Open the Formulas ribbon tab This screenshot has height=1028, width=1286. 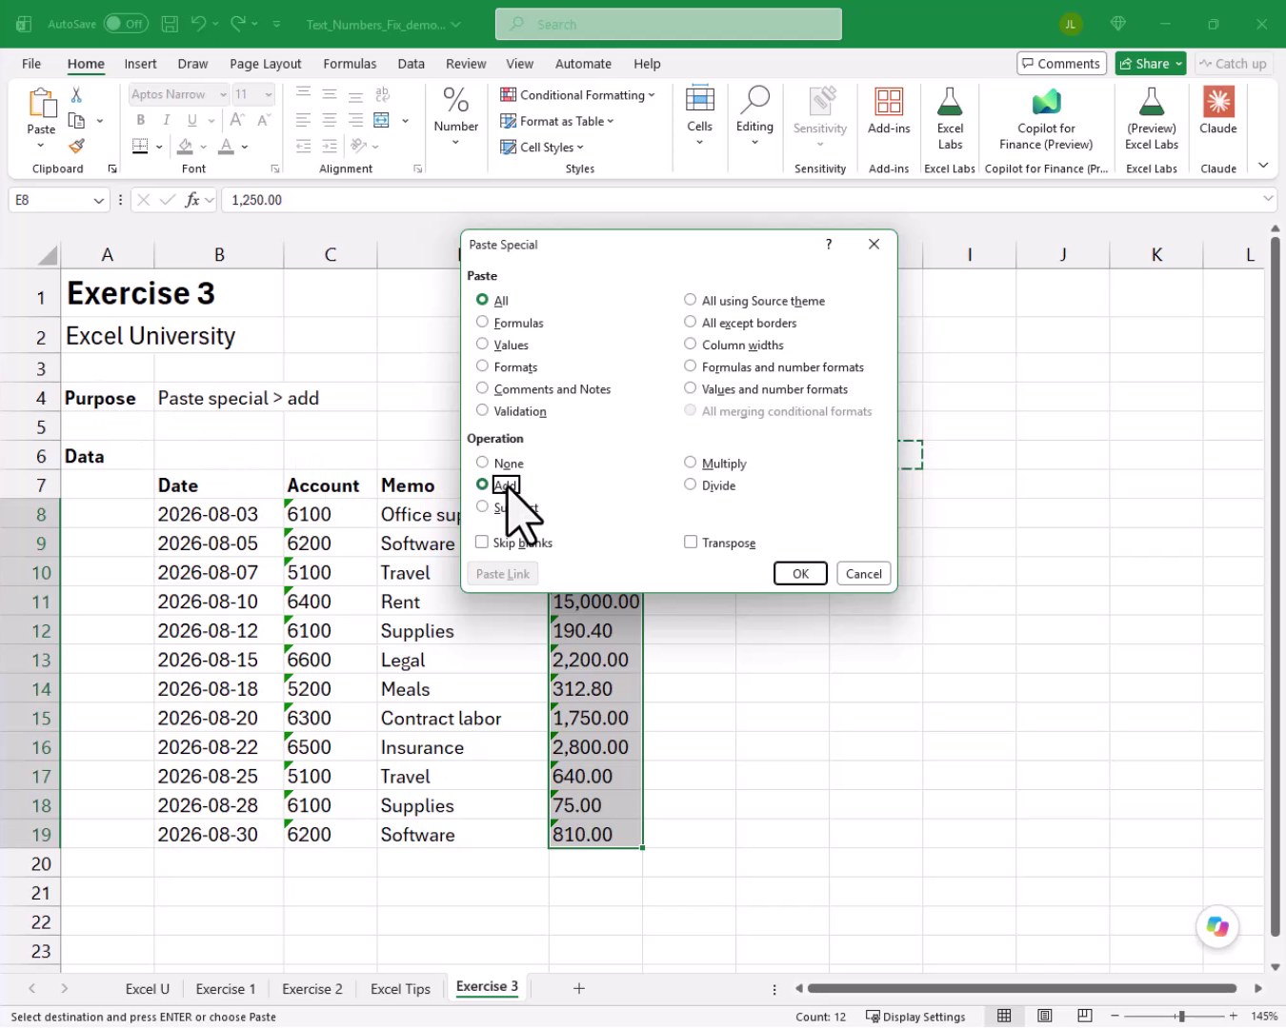350,64
